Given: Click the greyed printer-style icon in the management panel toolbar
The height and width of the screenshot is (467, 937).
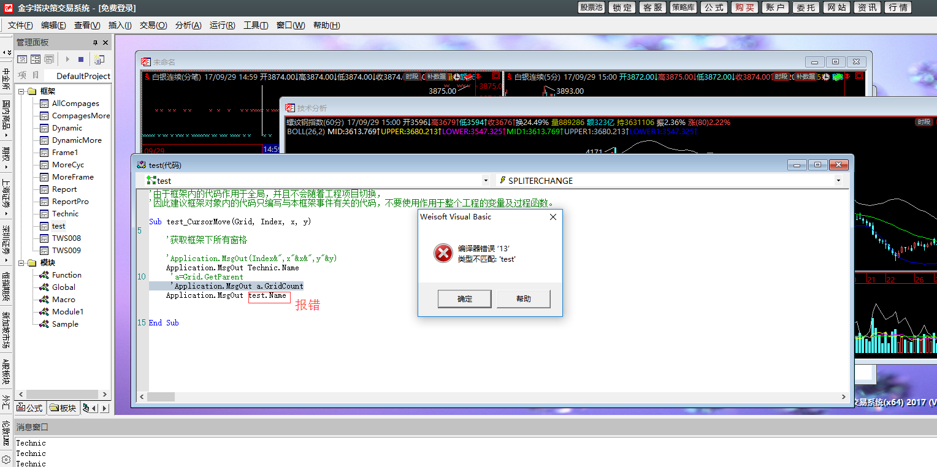Looking at the screenshot, I should [49, 59].
